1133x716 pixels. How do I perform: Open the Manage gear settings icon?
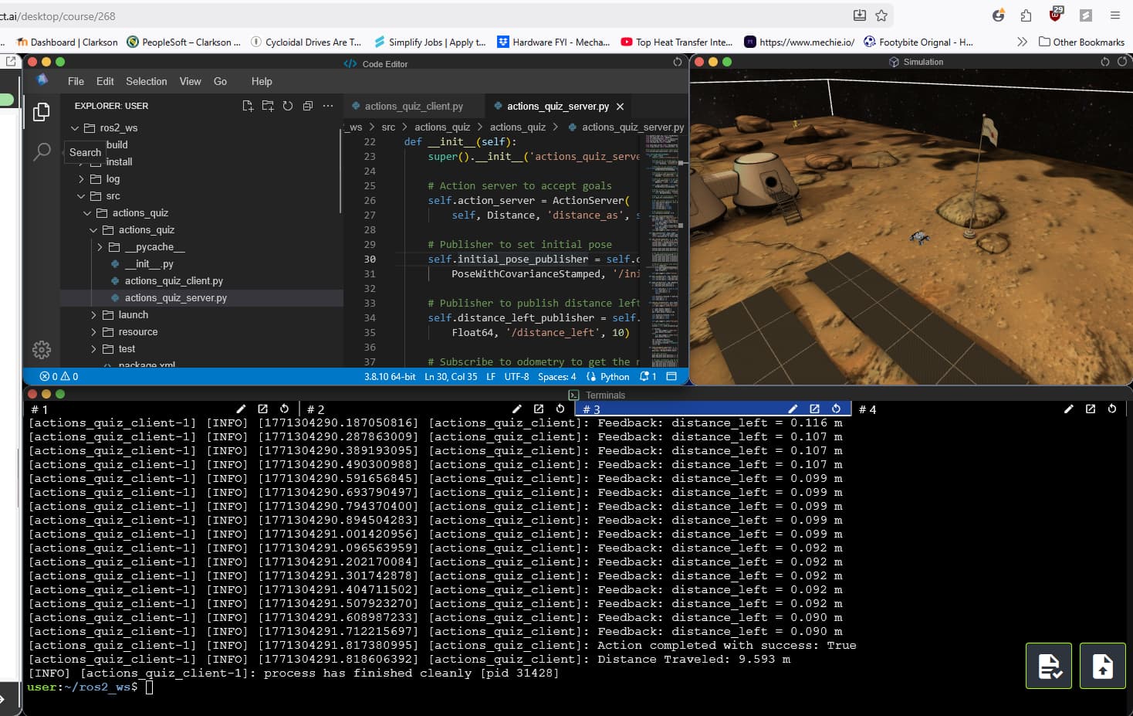pyautogui.click(x=42, y=350)
